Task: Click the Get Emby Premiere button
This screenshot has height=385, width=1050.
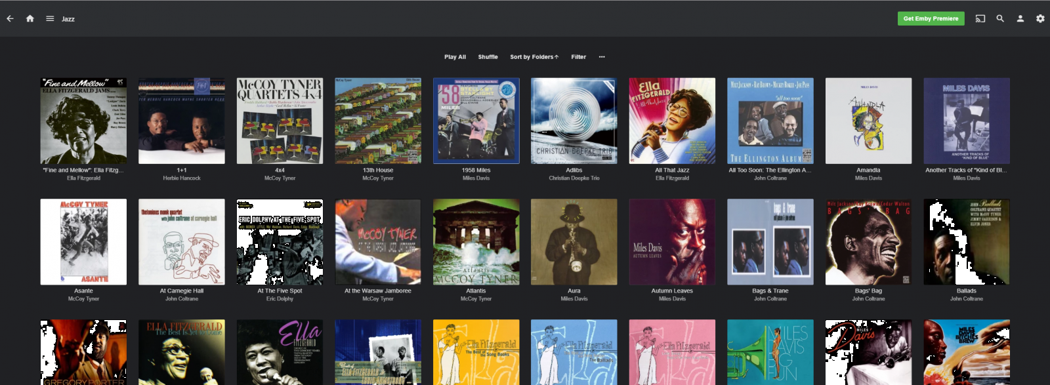Action: (x=931, y=18)
